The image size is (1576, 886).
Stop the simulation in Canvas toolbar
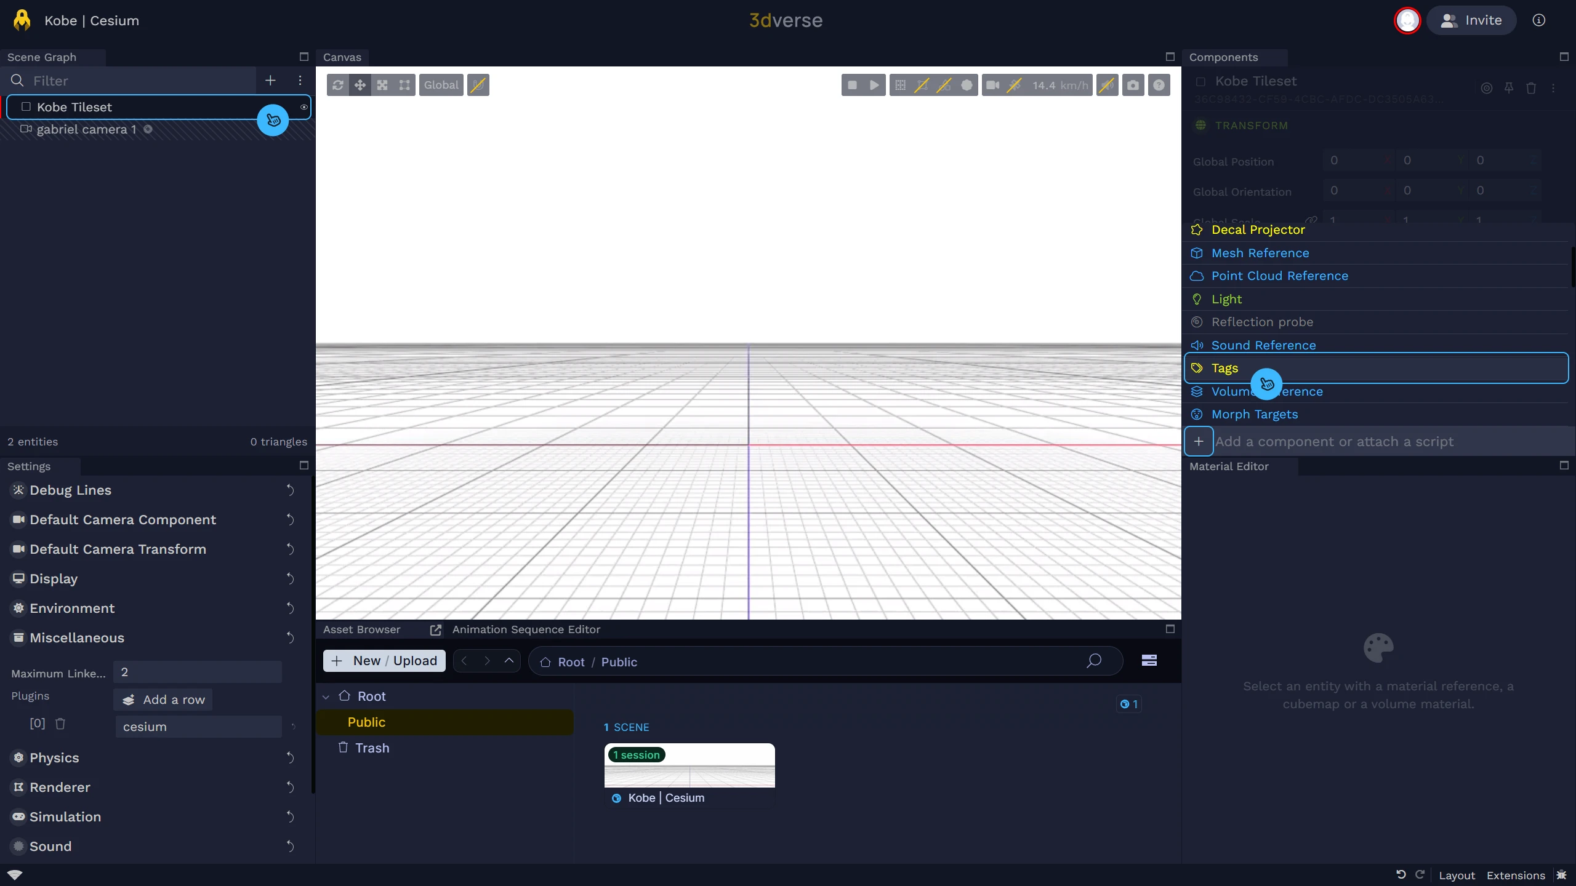852,85
